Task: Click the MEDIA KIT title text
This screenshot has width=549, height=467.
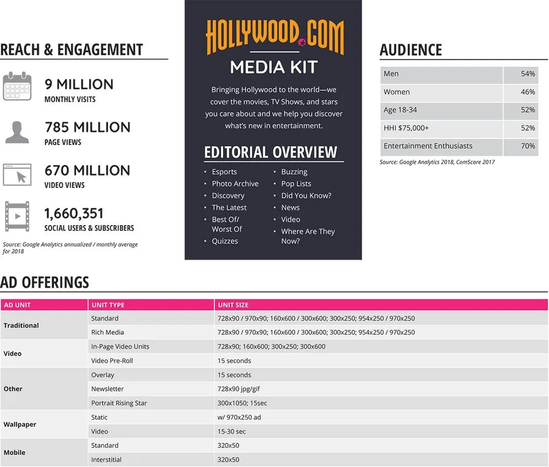Action: (272, 67)
